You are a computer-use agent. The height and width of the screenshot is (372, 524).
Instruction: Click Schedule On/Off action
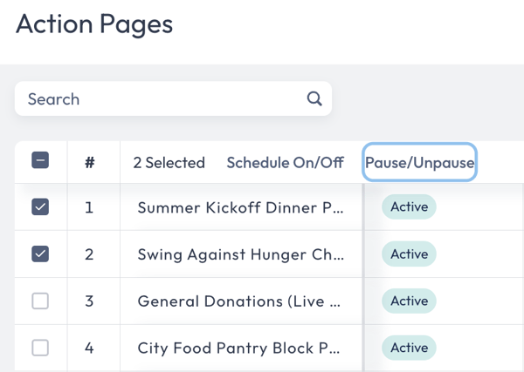click(x=285, y=163)
